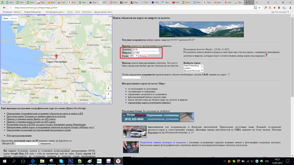Open the Яндекс.Вебмастер bookmark
Viewport: 294px width, 165px height.
point(33,12)
